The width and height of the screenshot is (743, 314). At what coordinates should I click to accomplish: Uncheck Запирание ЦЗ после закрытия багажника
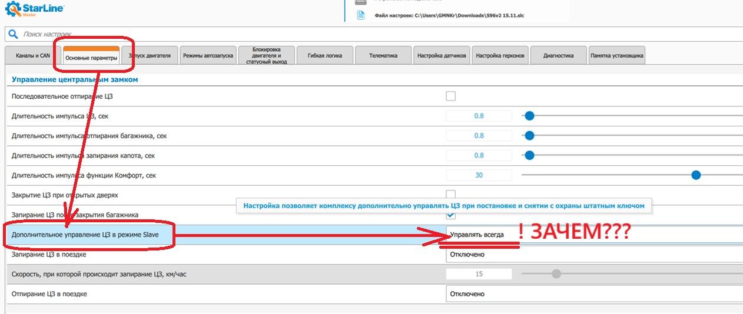(451, 216)
